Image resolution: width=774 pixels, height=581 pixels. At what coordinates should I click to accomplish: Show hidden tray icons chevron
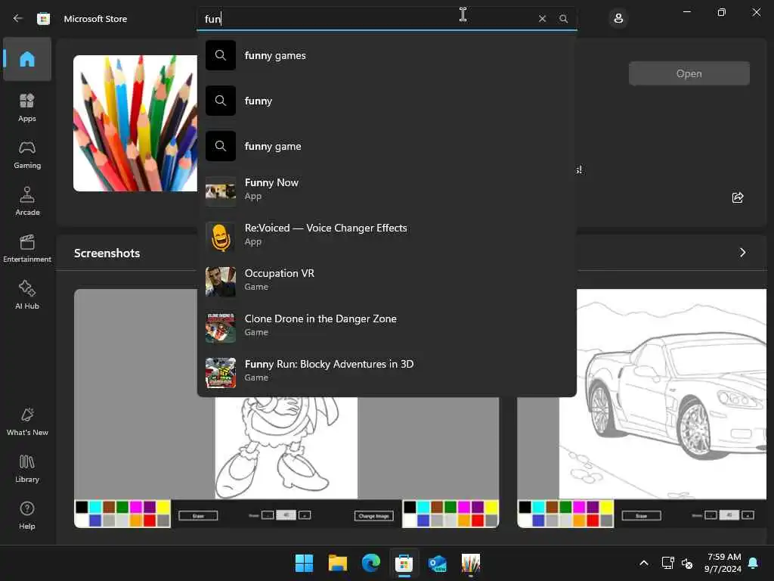coord(644,563)
